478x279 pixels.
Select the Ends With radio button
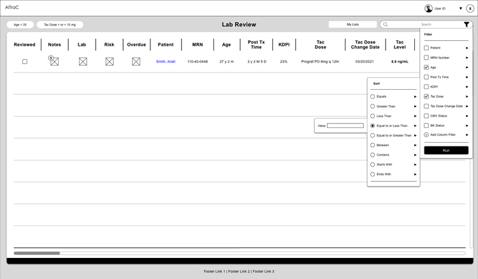[x=373, y=175]
